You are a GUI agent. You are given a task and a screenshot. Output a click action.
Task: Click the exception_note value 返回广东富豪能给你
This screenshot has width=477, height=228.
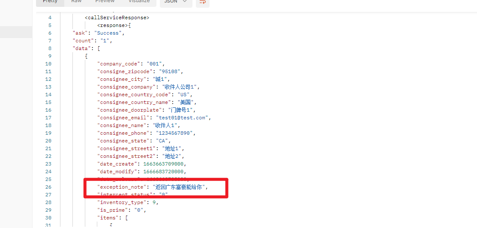tap(178, 187)
